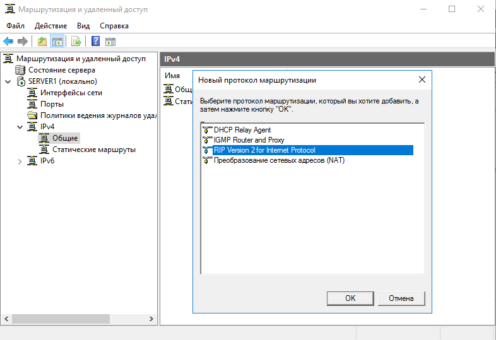The height and width of the screenshot is (340, 496).
Task: Click the Состояние сервера icon
Action: pyautogui.click(x=21, y=70)
